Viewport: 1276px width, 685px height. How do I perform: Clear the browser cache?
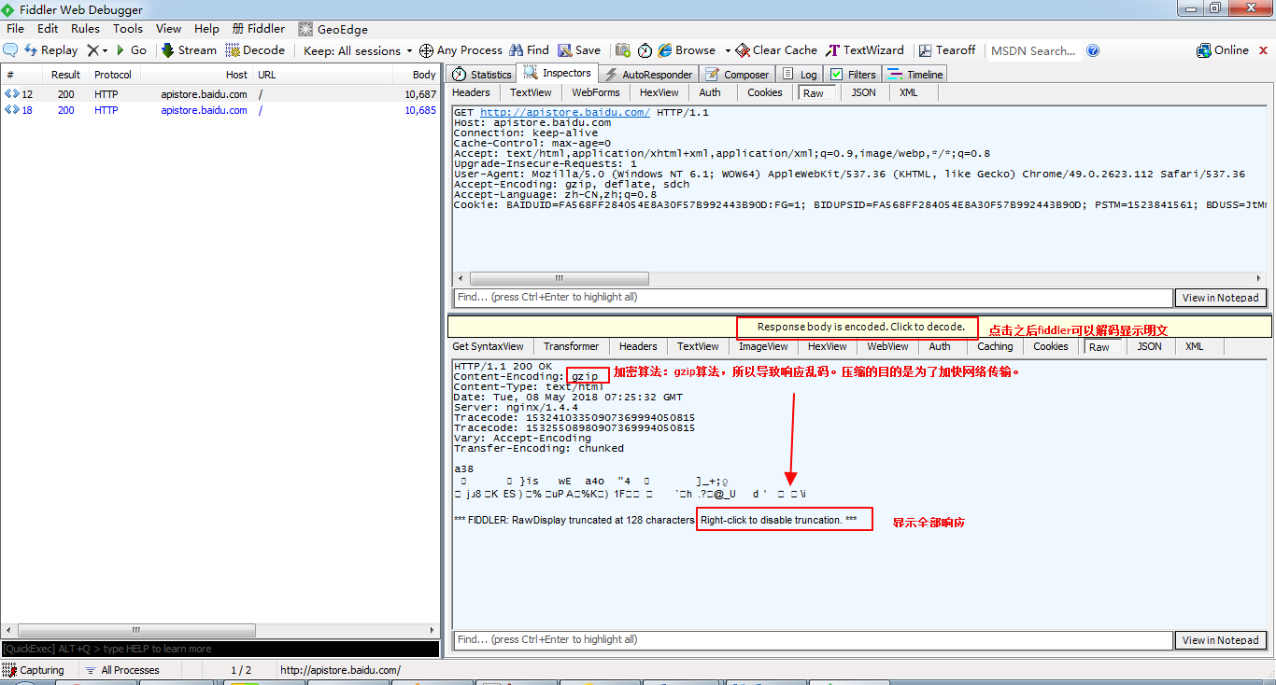pyautogui.click(x=776, y=50)
